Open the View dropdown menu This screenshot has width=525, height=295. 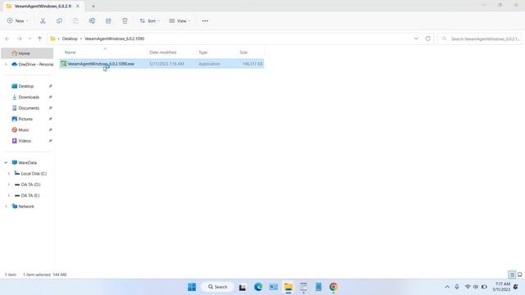(x=180, y=20)
